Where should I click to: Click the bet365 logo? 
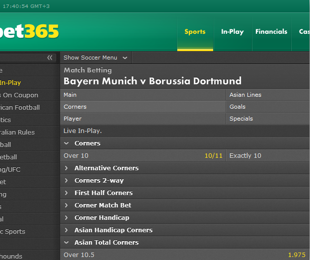pyautogui.click(x=29, y=31)
